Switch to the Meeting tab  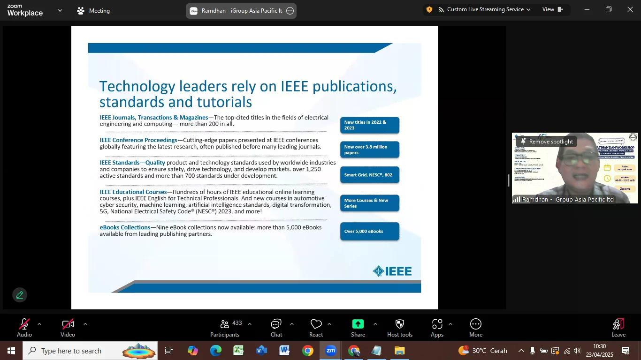93,10
